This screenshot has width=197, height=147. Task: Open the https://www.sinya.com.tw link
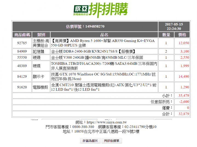point(107,122)
